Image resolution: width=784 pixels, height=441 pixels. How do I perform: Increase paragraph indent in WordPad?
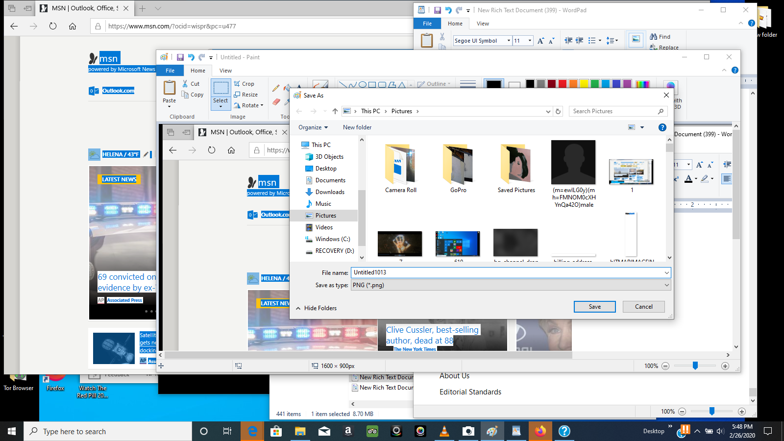pos(579,41)
